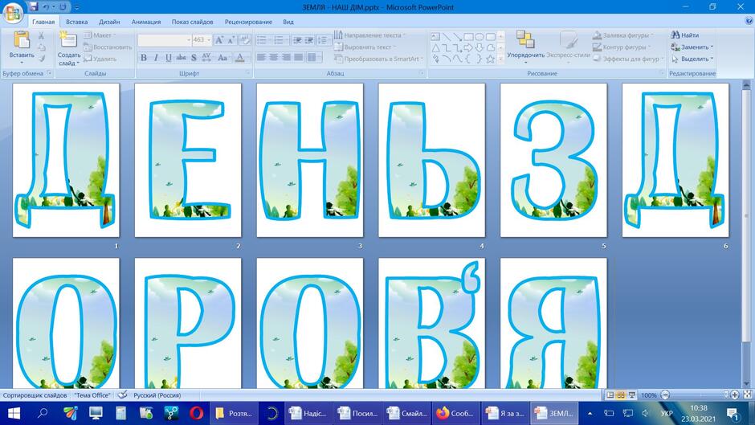The image size is (755, 425).
Task: Select the star shape in shapes gallery
Action: tap(490, 59)
